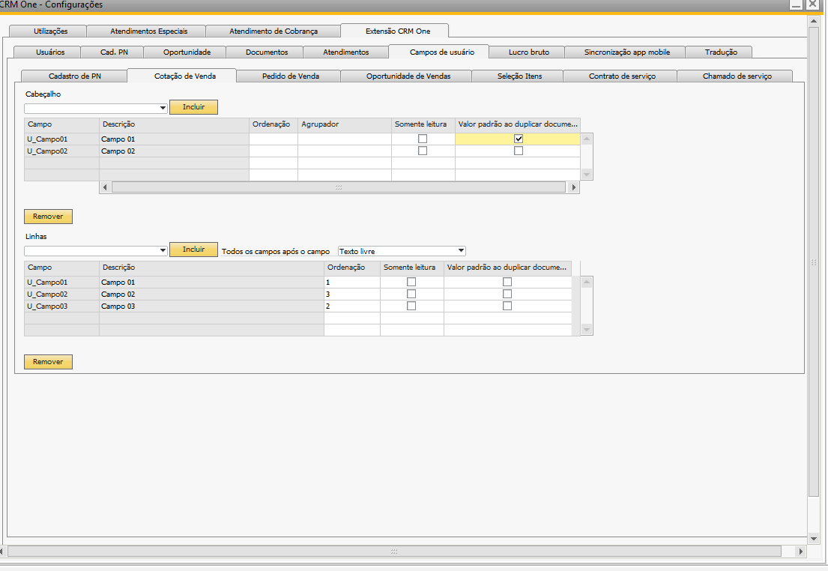Check Valor padrão for Linhas U_Campo02

pos(507,294)
